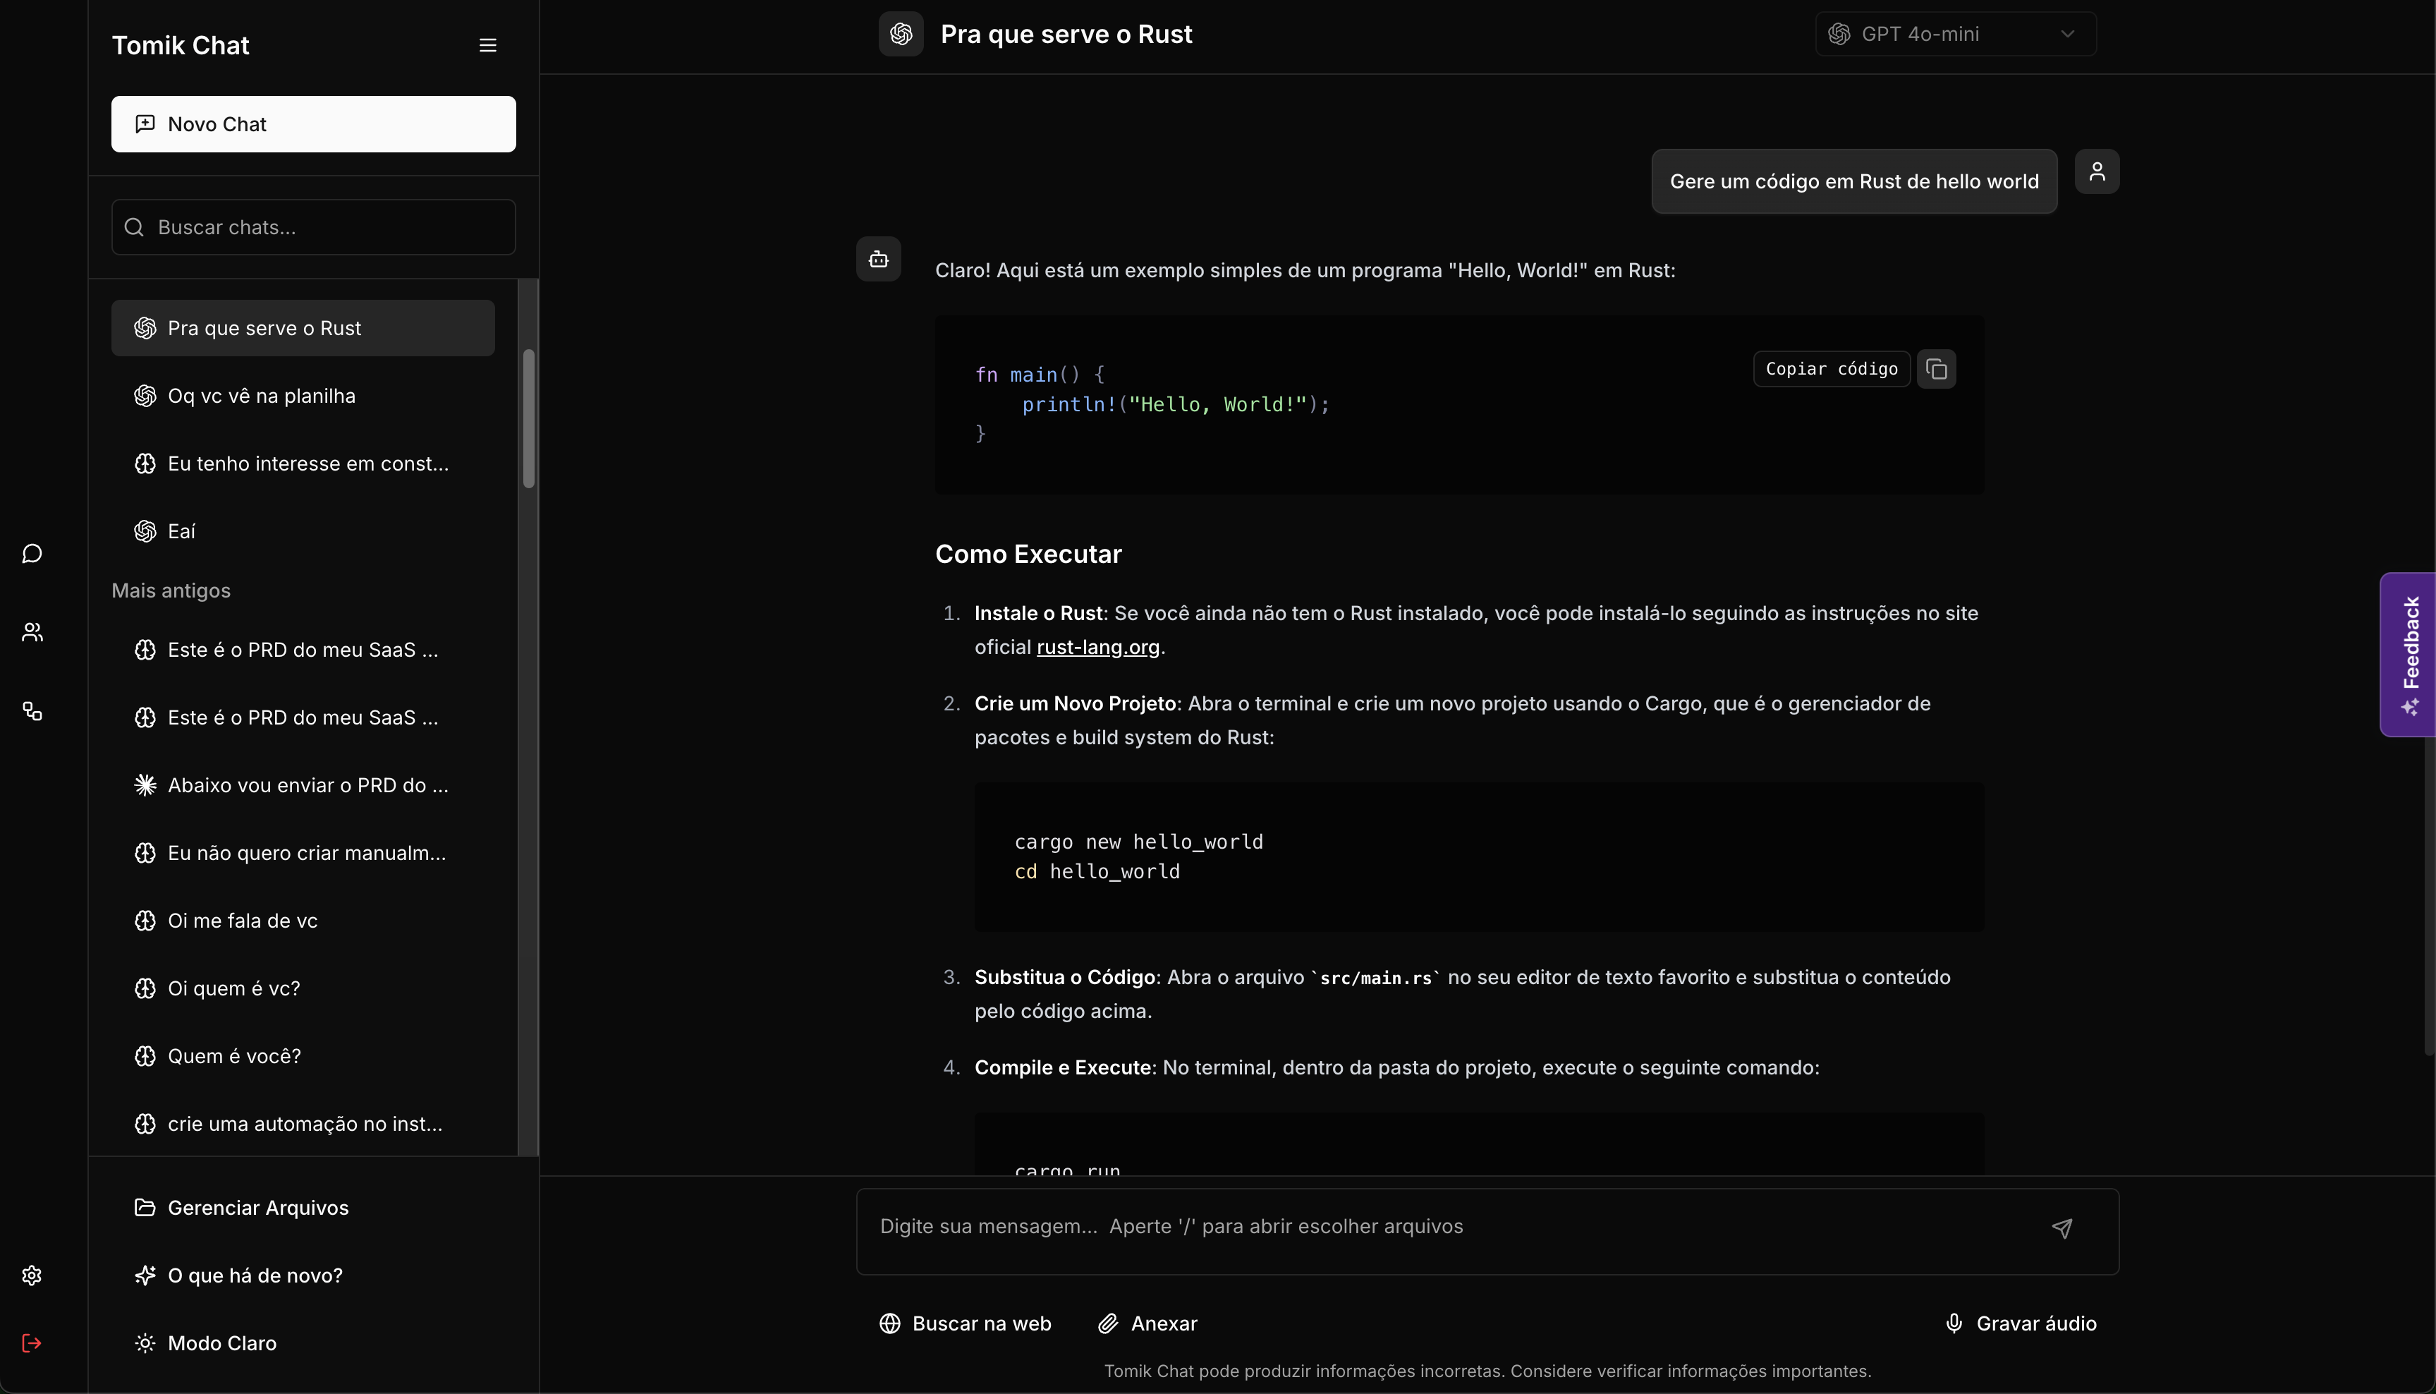Click the copy icon beside Copiar código
Viewport: 2436px width, 1394px height.
pyautogui.click(x=1937, y=368)
